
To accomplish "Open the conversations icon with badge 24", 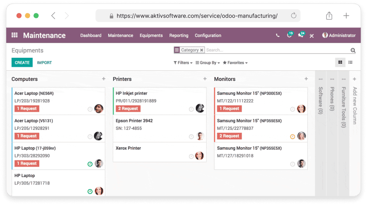I will point(301,36).
